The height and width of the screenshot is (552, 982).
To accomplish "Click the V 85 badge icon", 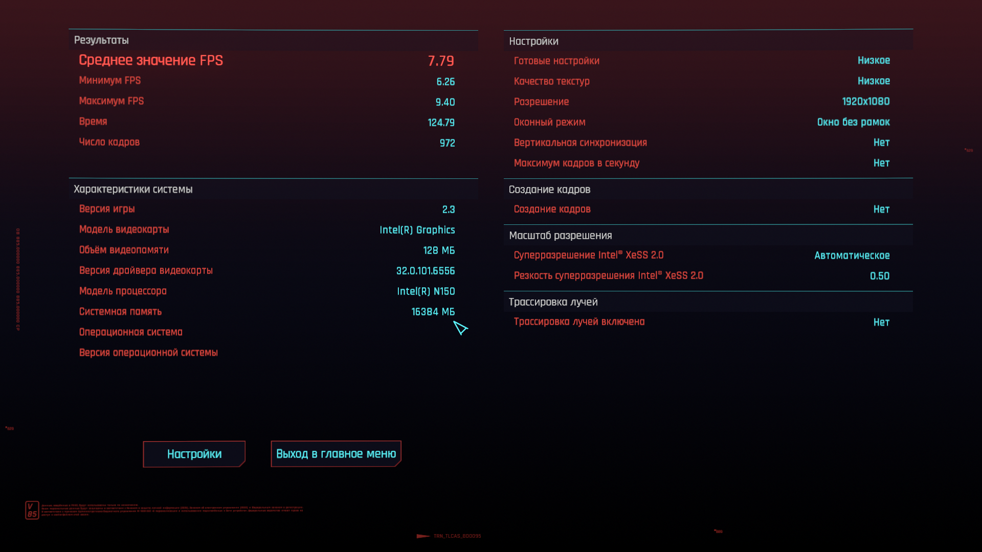I will coord(32,510).
